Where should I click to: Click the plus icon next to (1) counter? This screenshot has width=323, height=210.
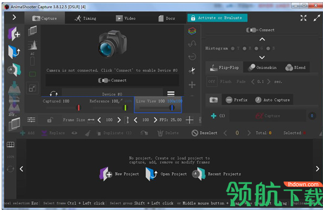[x=214, y=116]
